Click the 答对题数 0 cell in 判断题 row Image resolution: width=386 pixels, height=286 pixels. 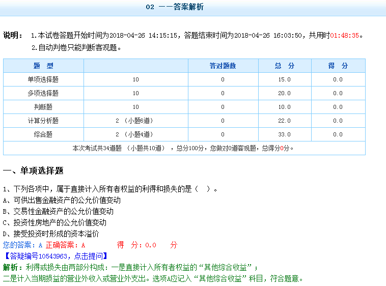223,107
